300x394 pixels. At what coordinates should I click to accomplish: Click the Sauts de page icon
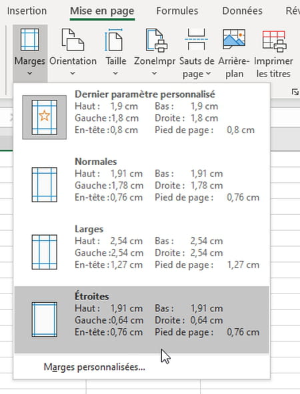196,39
